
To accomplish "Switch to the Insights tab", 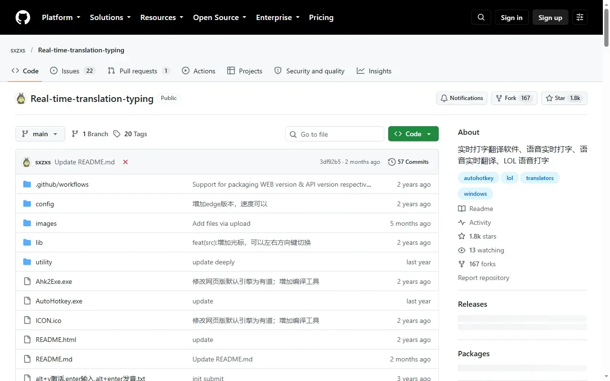I will coord(374,71).
